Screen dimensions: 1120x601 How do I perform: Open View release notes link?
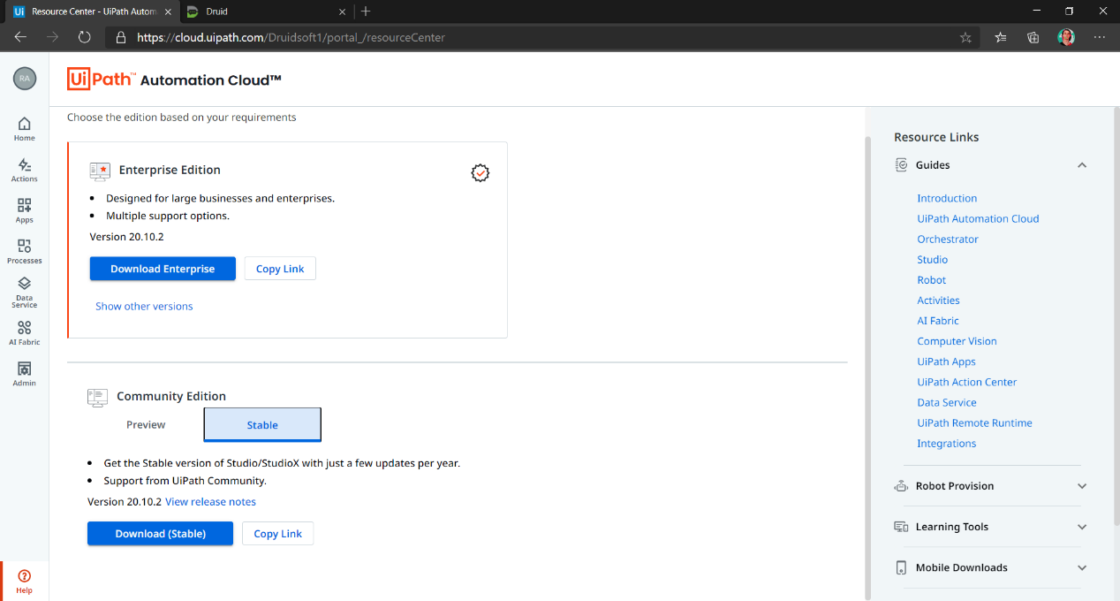coord(210,502)
